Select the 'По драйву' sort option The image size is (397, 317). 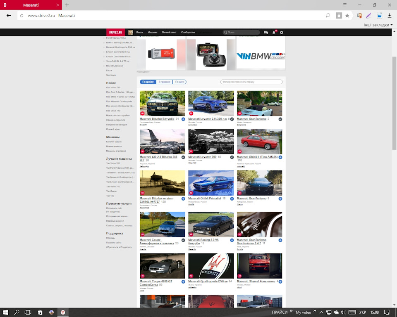coord(148,82)
